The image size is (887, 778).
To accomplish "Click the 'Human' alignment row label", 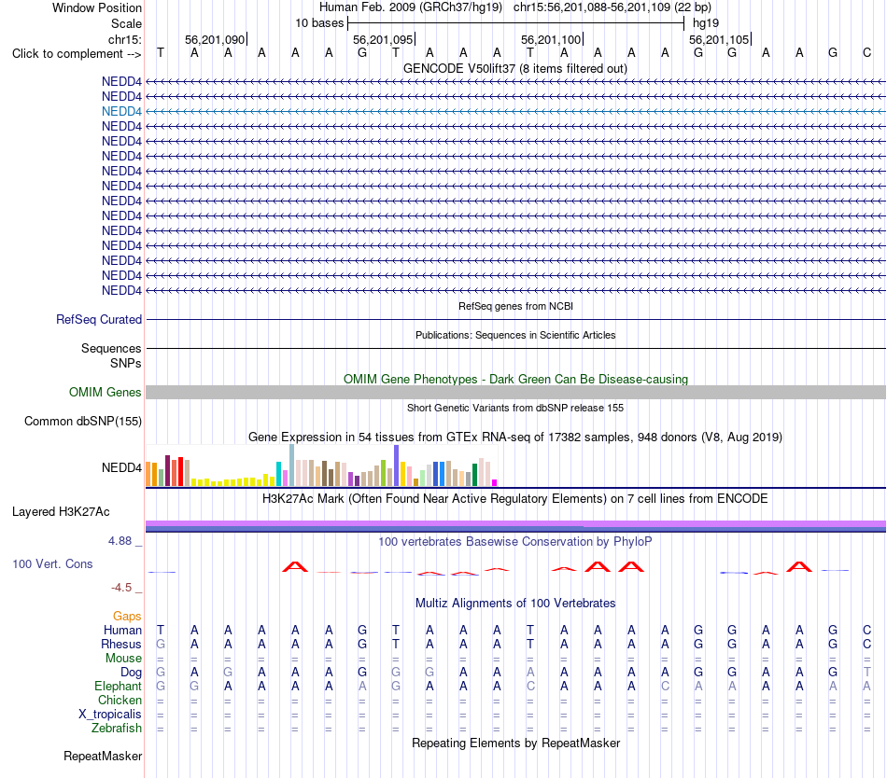I will pos(122,630).
